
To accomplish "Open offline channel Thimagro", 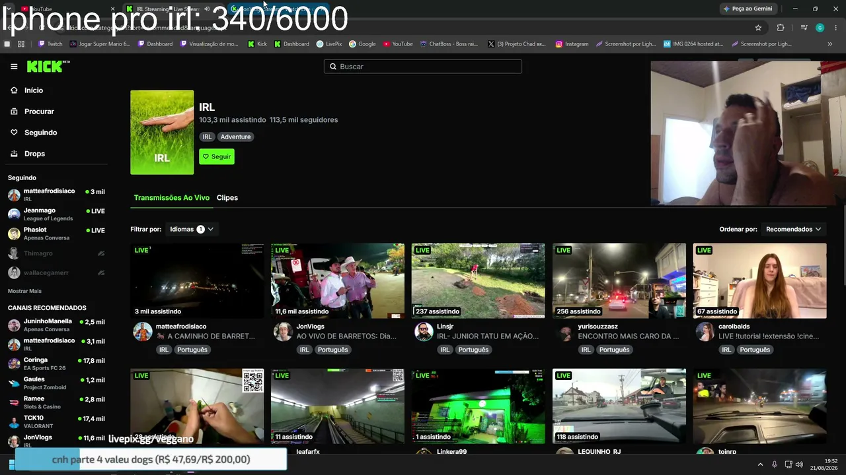I will (x=56, y=253).
